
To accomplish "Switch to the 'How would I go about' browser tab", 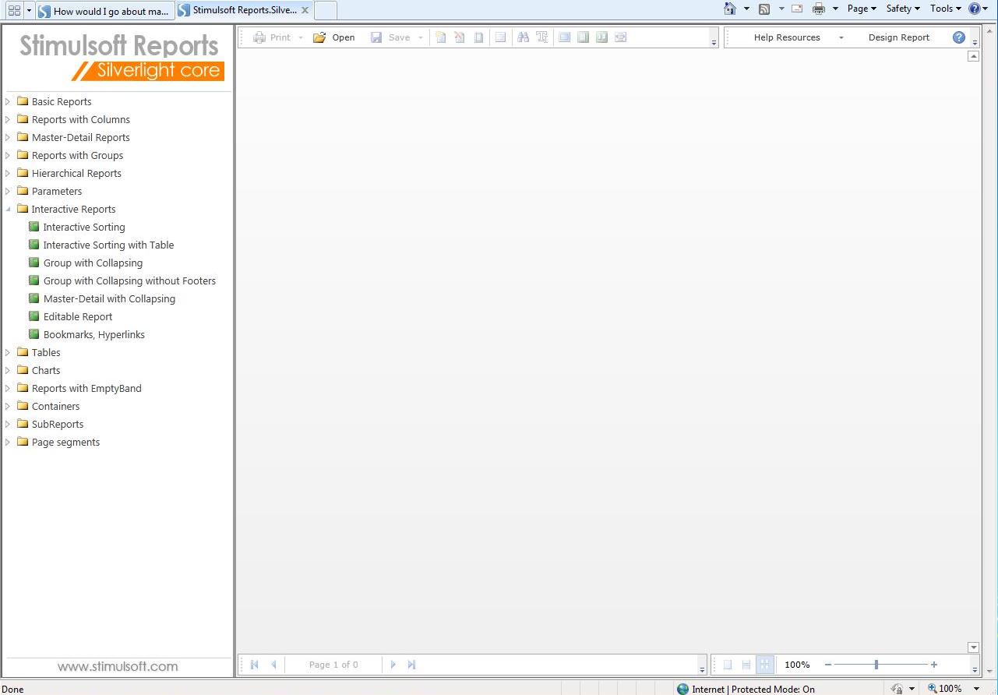I will point(104,11).
